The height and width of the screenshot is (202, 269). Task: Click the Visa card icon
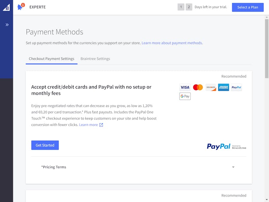click(185, 88)
